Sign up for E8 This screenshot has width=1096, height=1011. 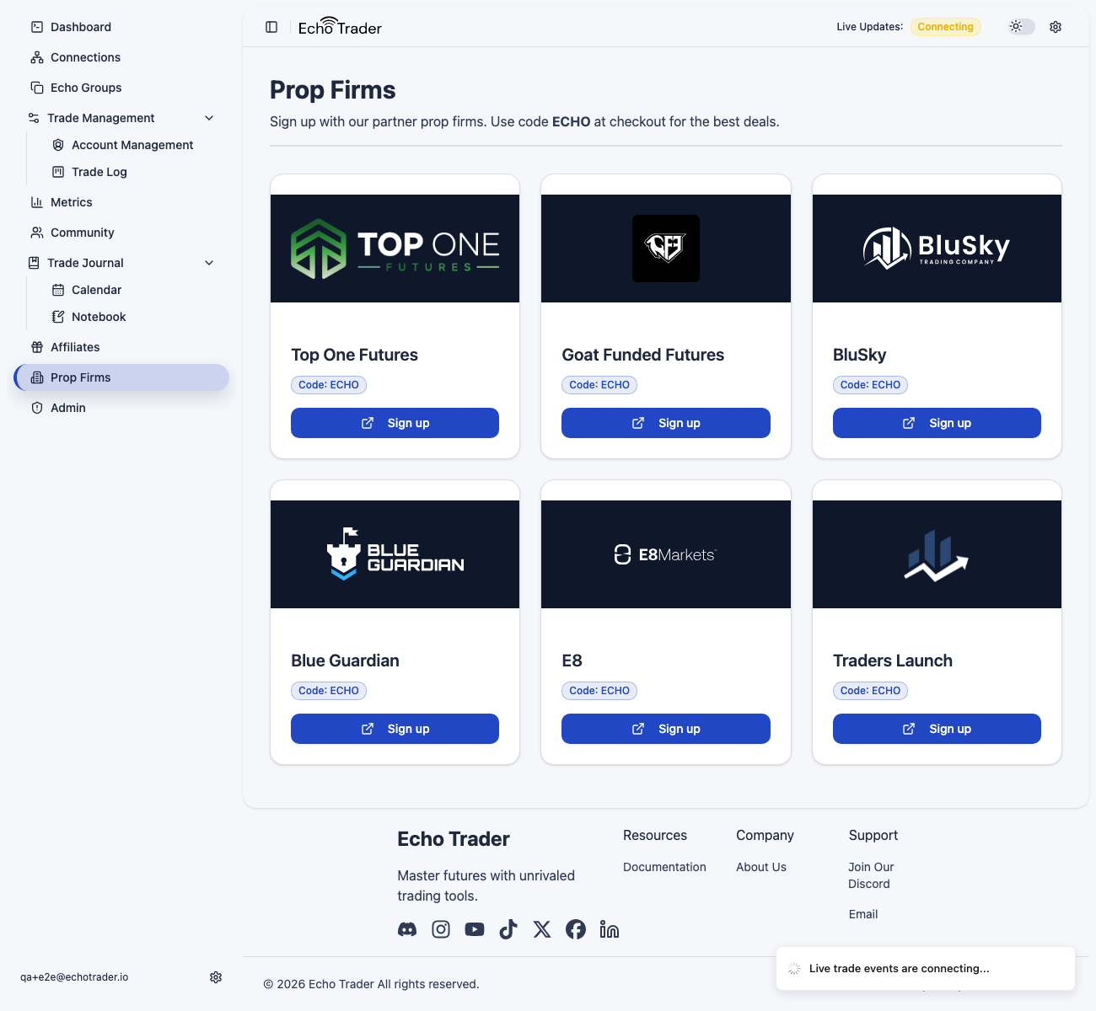click(666, 729)
